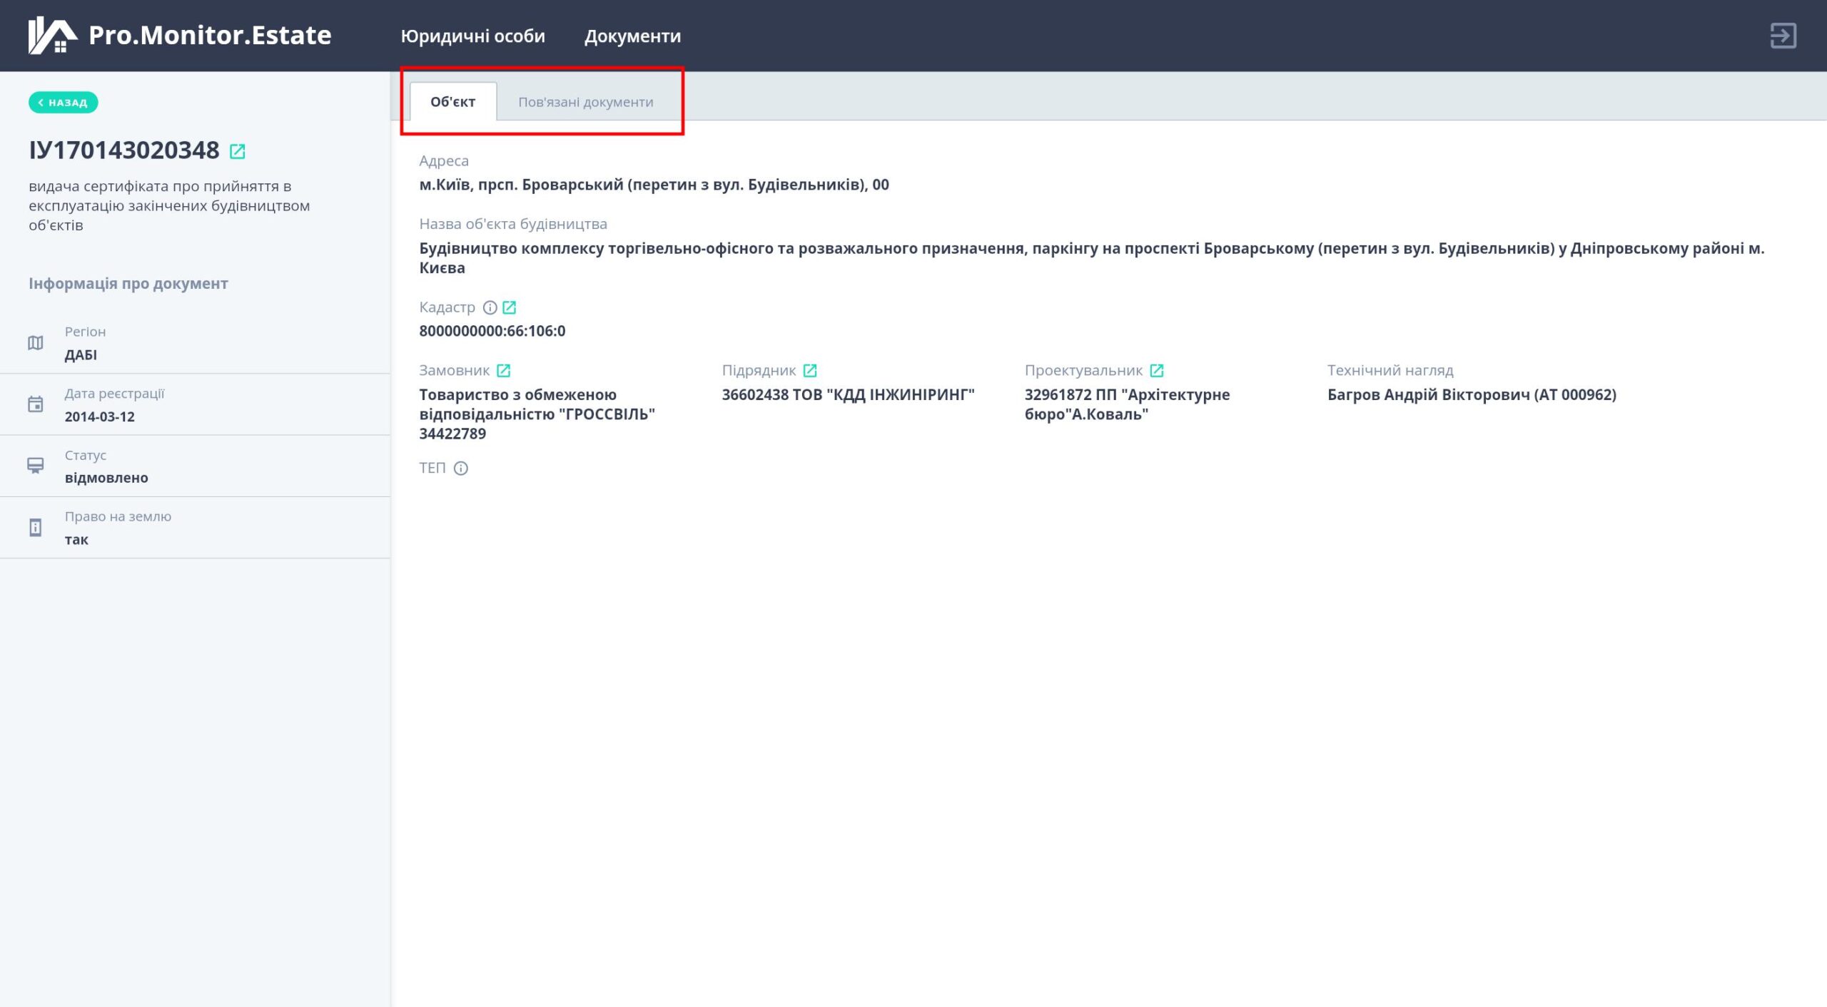Open the Юридичні особи menu
This screenshot has width=1827, height=1007.
click(473, 35)
